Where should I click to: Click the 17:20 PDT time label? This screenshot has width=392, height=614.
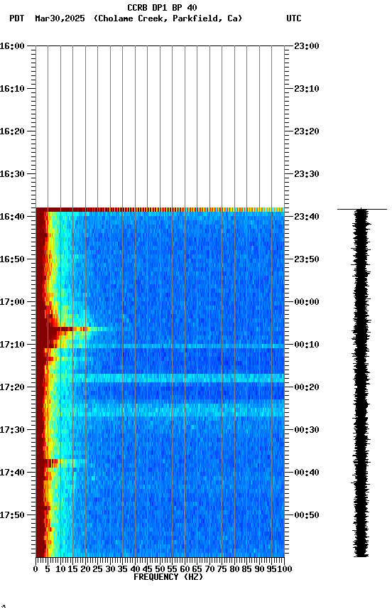coord(12,388)
